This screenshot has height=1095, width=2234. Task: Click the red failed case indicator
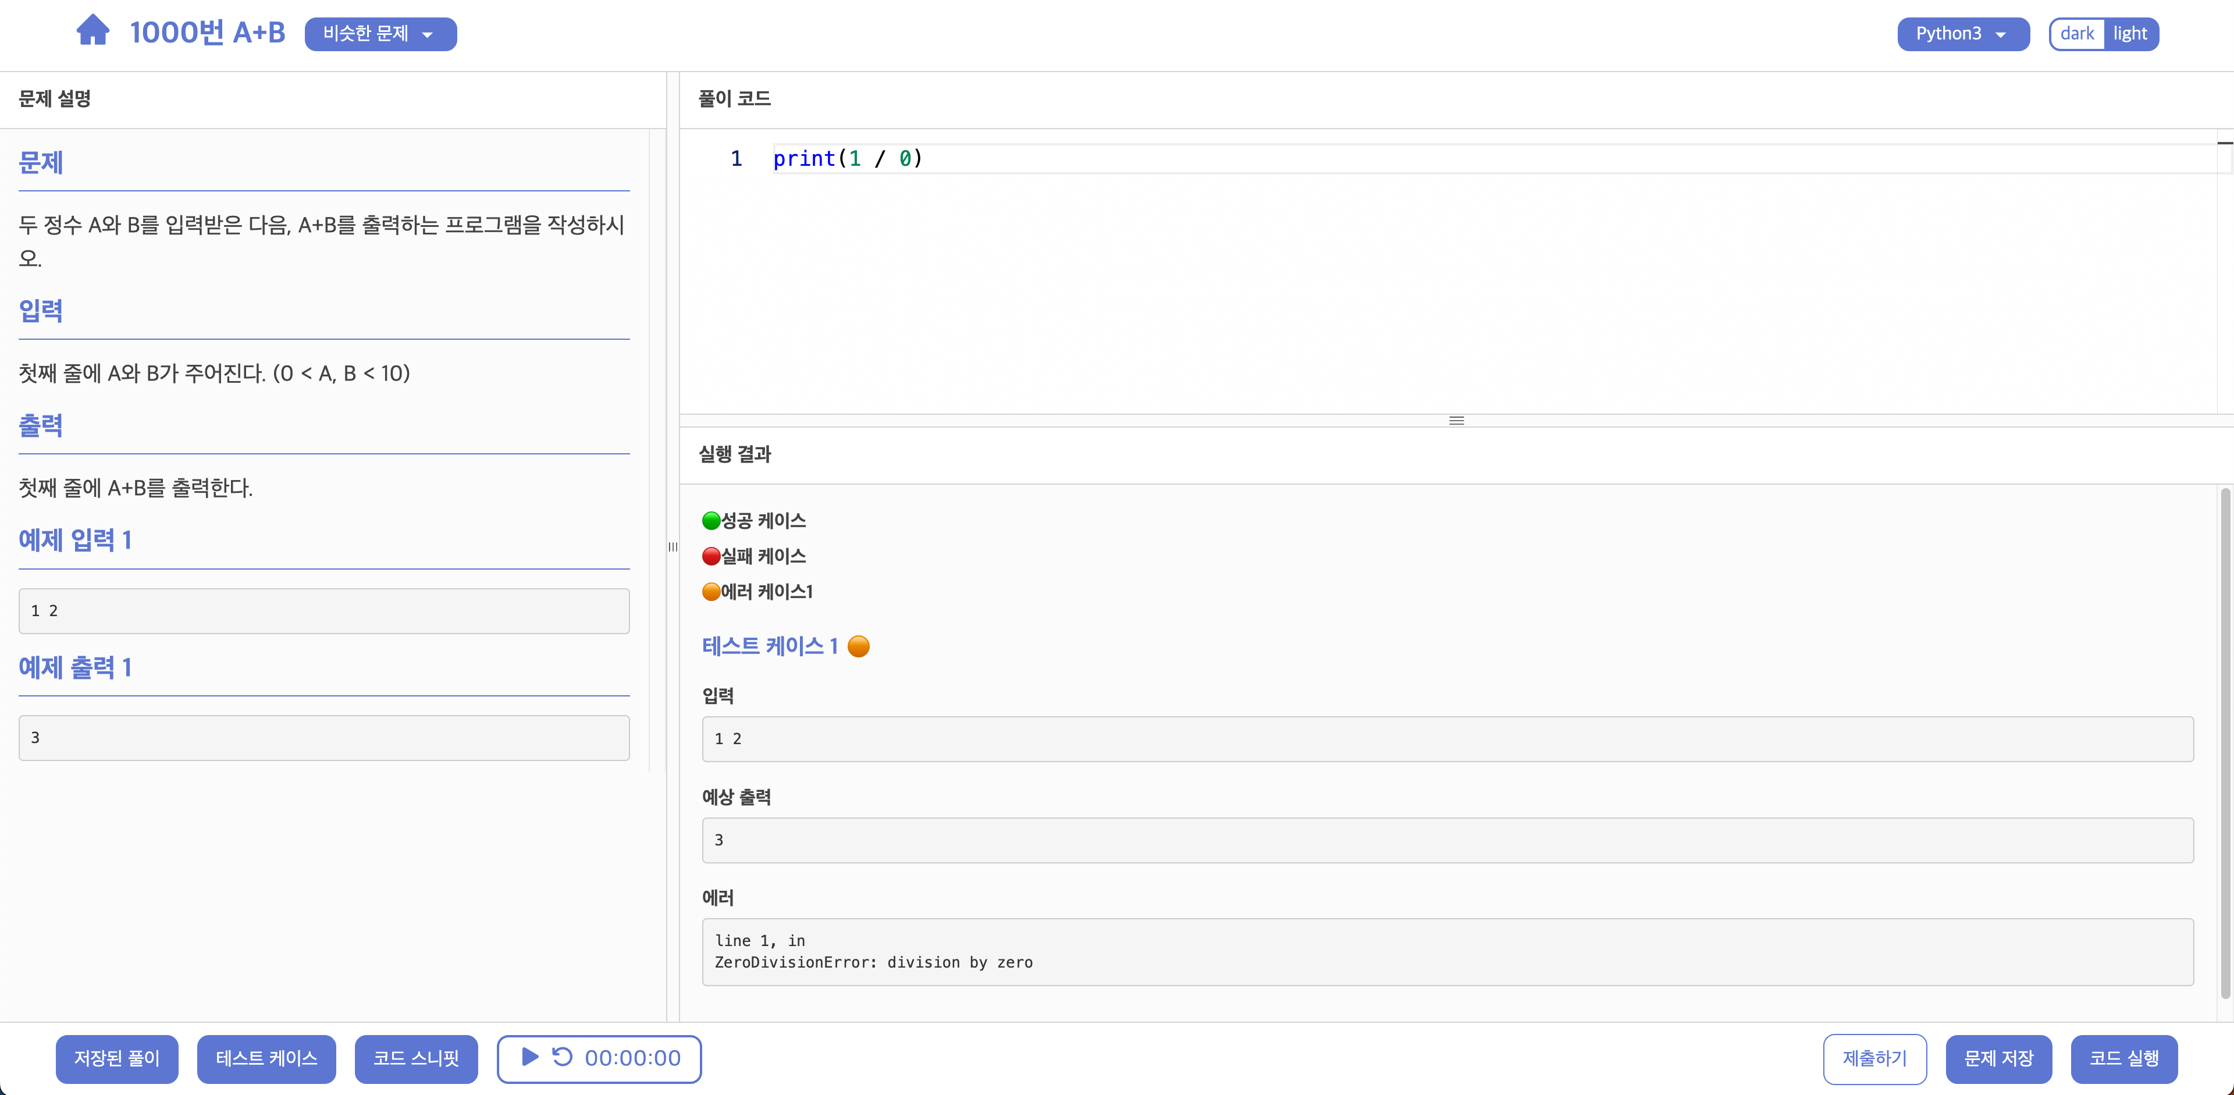(x=711, y=557)
